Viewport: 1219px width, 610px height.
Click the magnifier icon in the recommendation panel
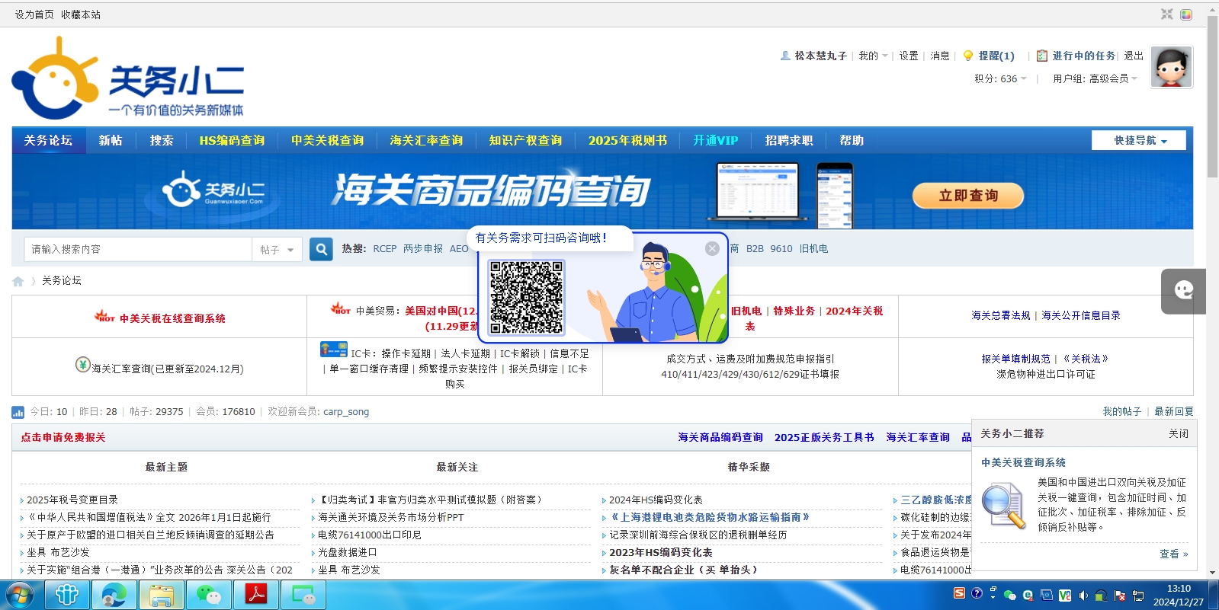tap(1003, 506)
